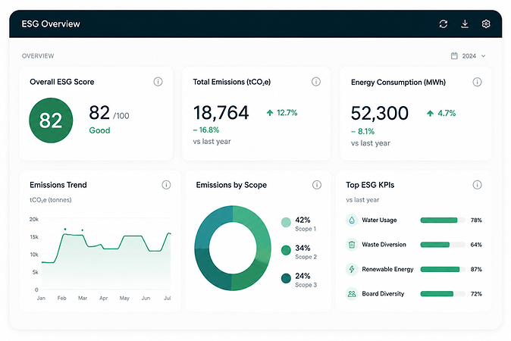Click the 64% Waste Diversion value

tap(476, 245)
